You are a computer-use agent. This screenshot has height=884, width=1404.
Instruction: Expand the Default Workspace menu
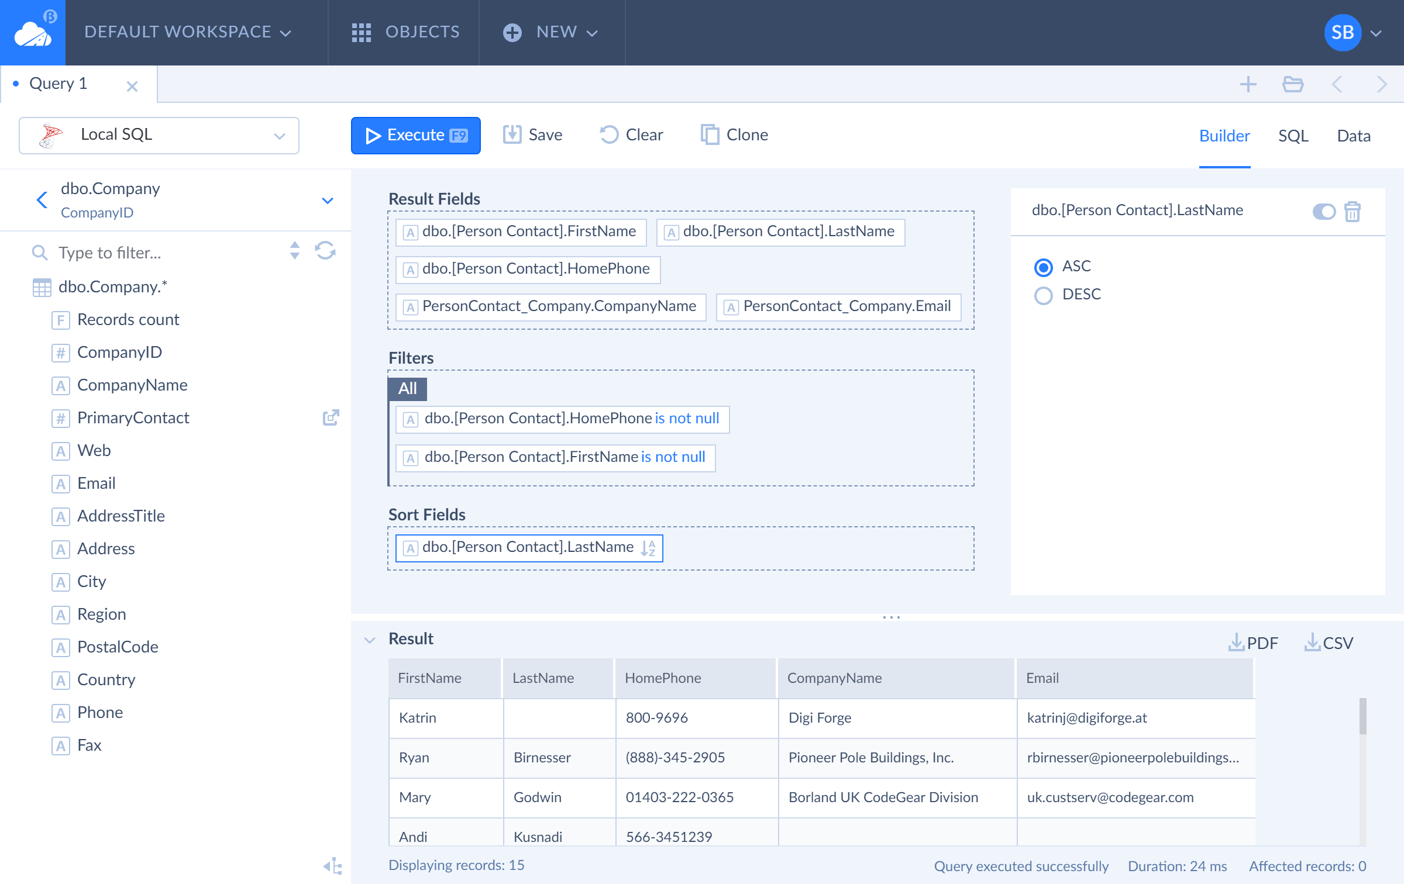click(x=187, y=32)
